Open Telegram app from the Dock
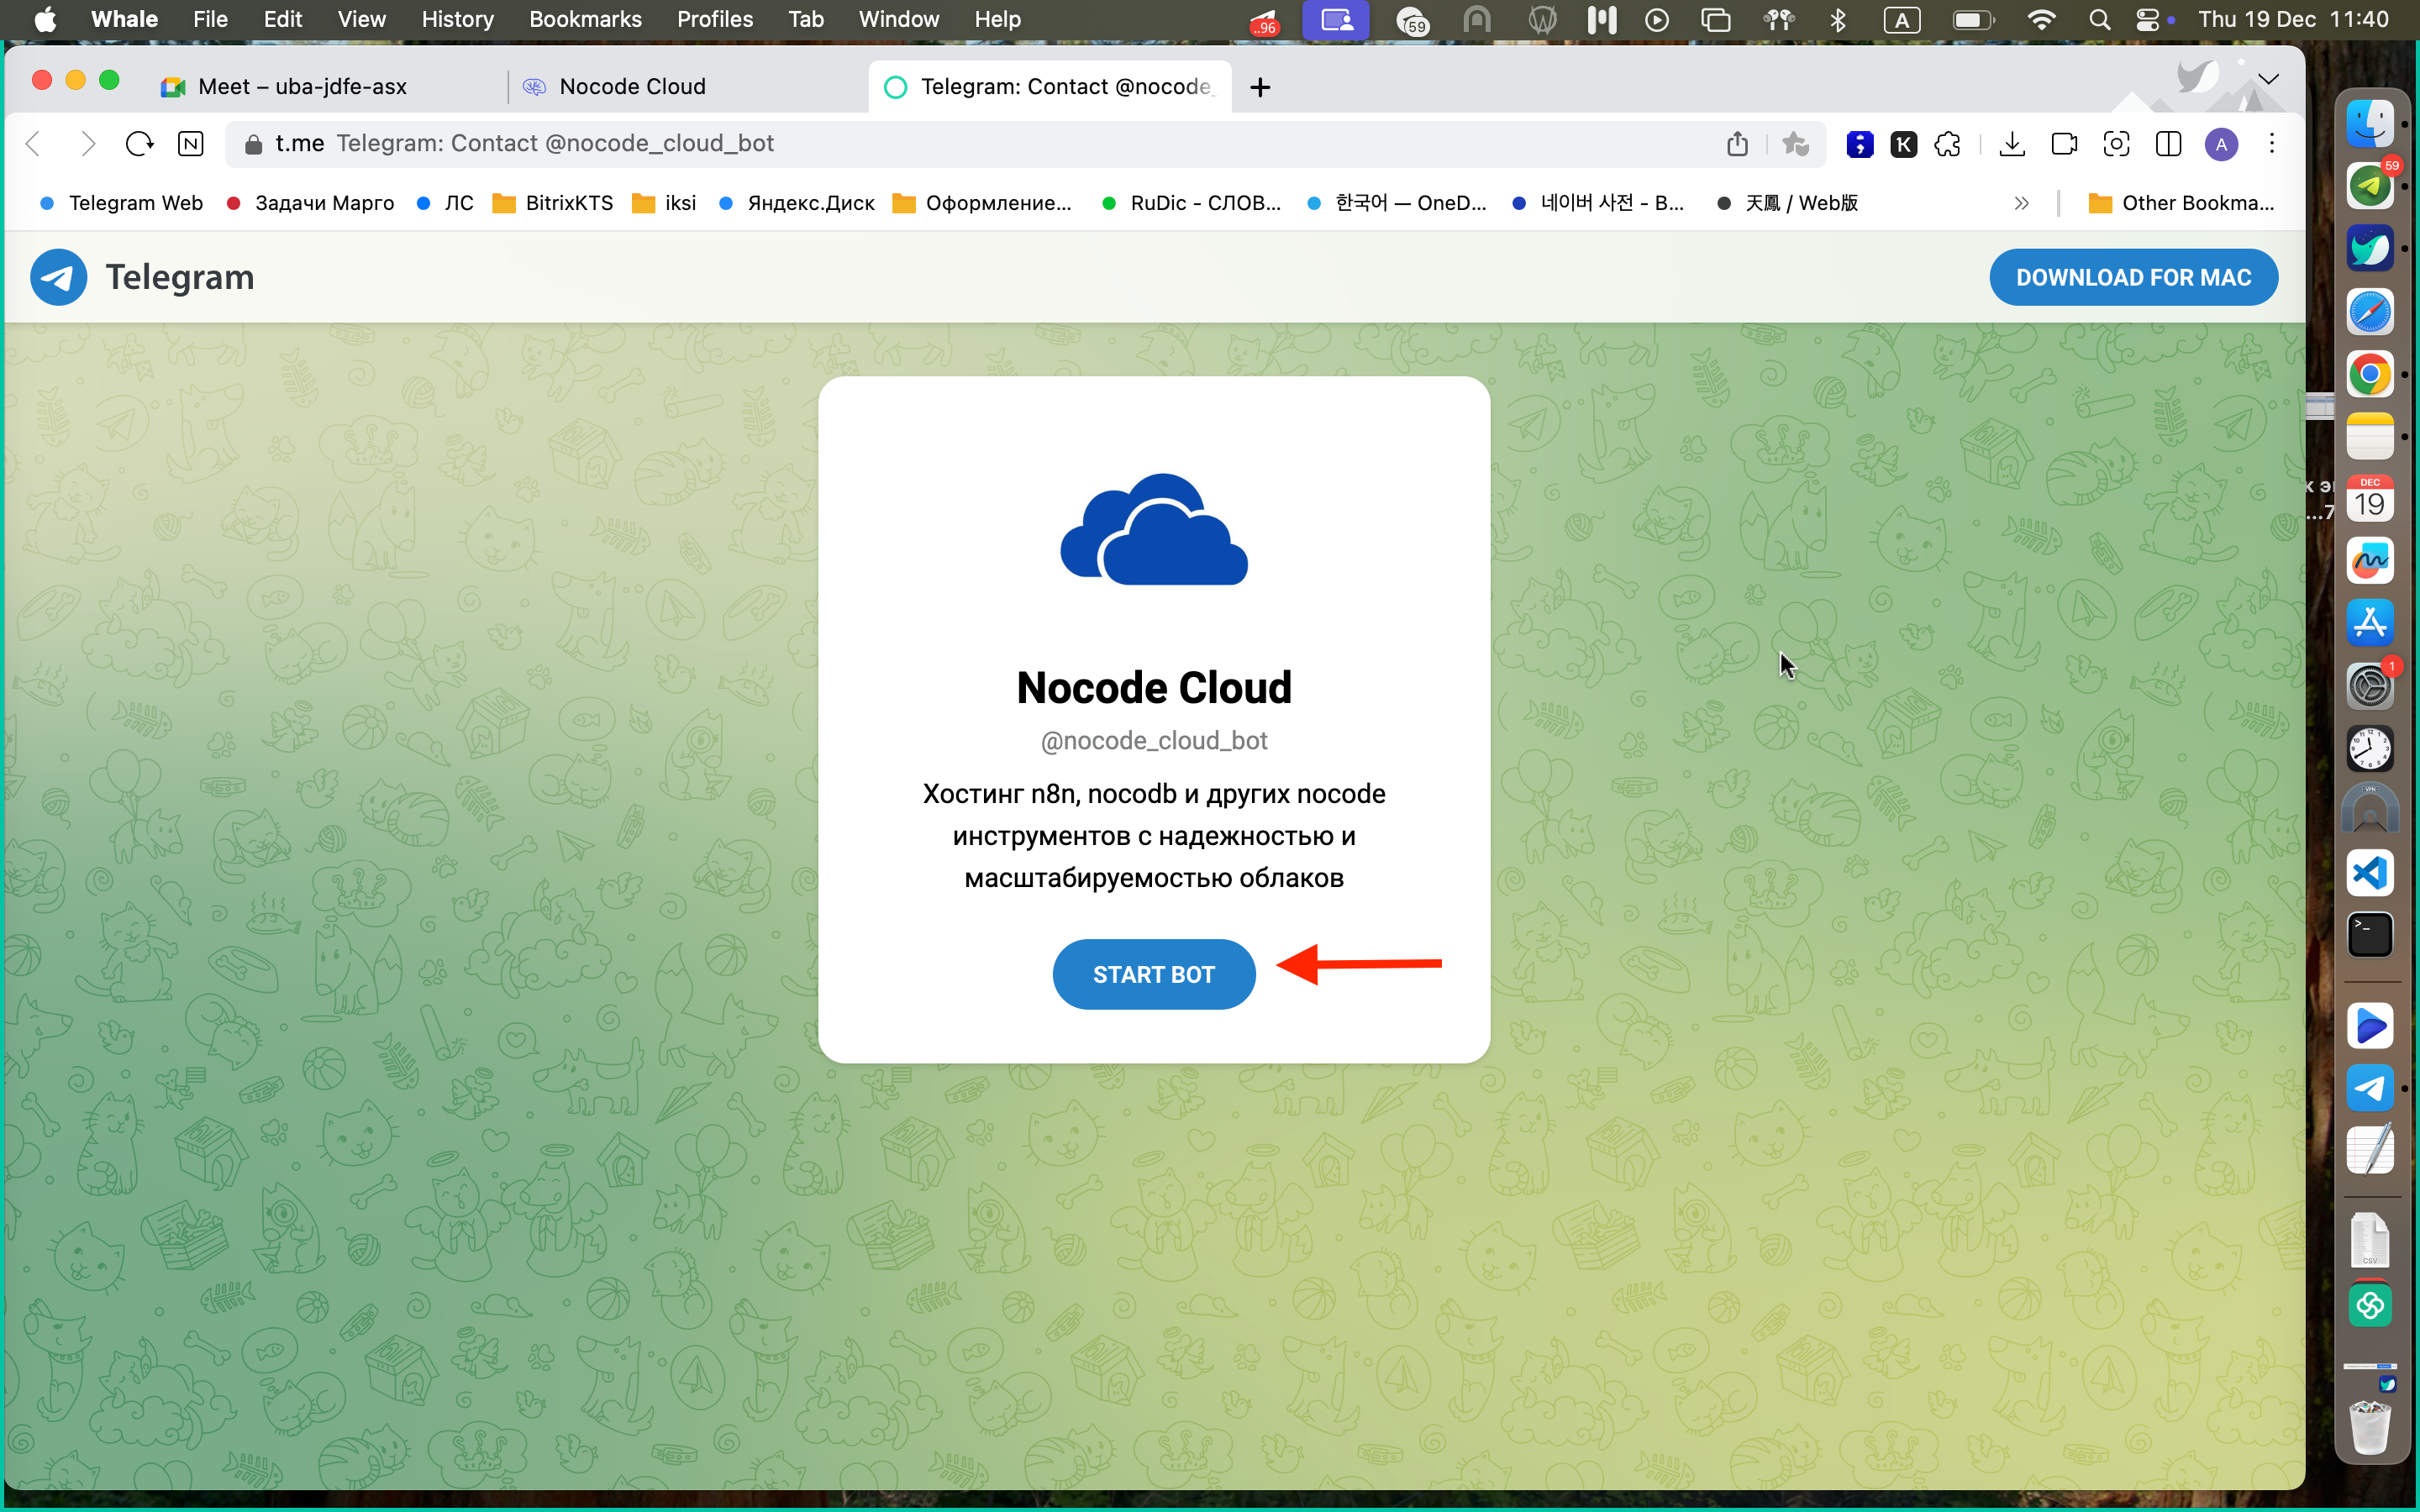2420x1512 pixels. click(2369, 1088)
